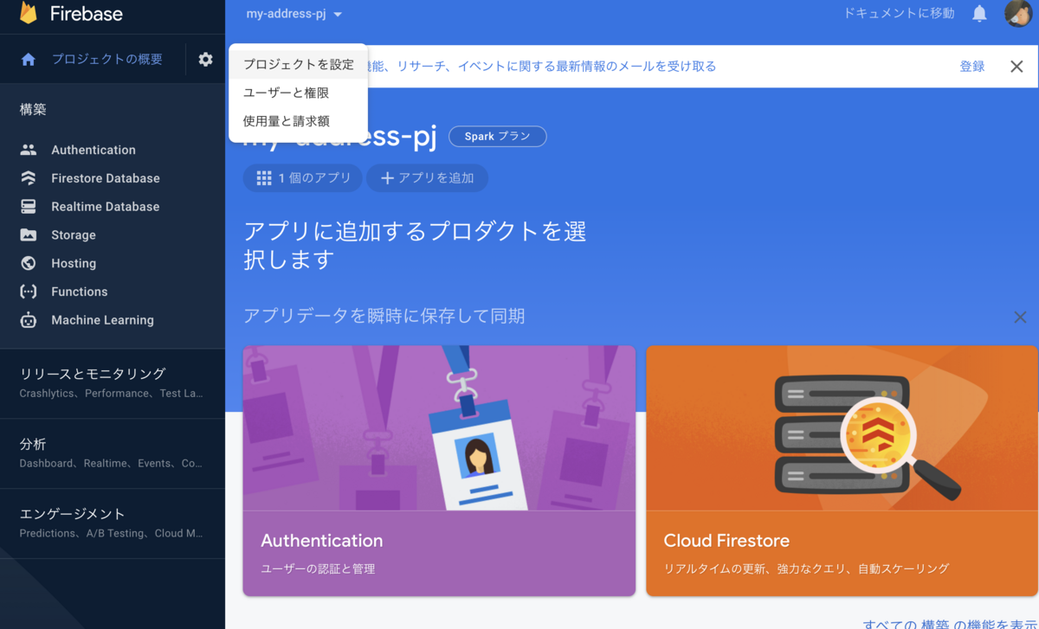
Task: Click the project settings gear
Action: [x=205, y=59]
